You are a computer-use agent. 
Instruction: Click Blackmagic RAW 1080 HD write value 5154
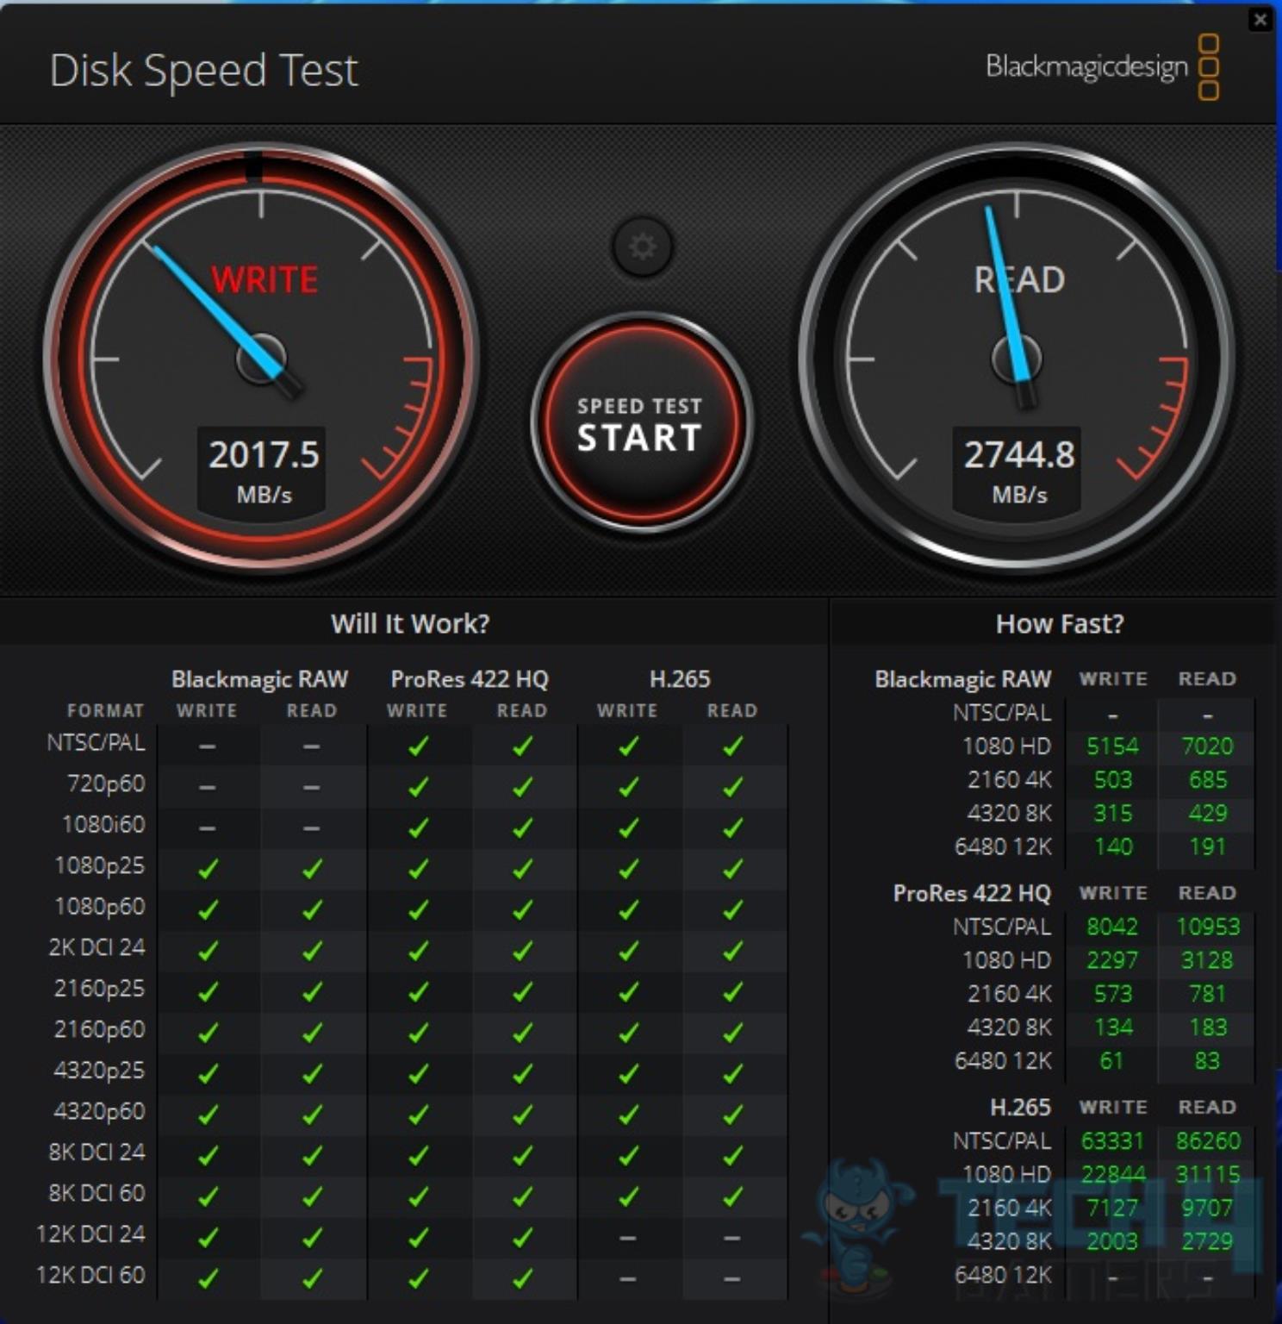[1112, 746]
